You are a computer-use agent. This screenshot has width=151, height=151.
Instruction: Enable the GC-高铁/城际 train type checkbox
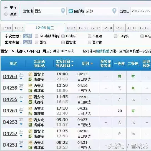37,36
